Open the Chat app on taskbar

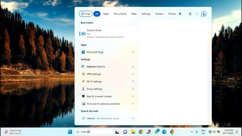click(125, 132)
